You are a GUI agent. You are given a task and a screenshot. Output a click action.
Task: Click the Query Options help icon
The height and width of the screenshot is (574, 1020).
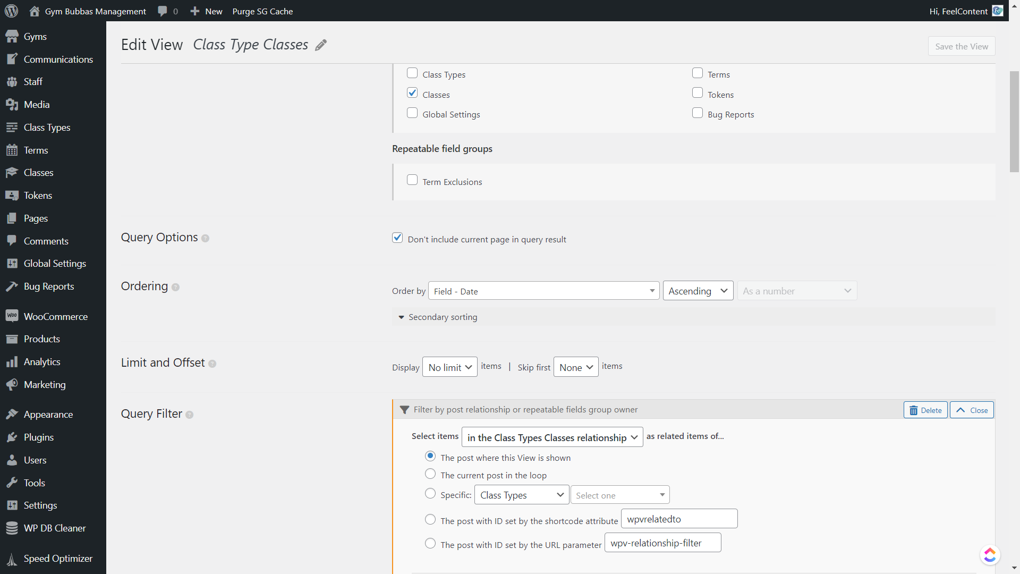click(205, 239)
